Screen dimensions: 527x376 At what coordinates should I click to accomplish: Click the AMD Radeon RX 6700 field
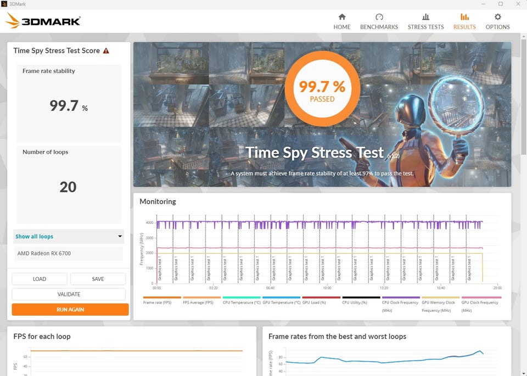[69, 254]
